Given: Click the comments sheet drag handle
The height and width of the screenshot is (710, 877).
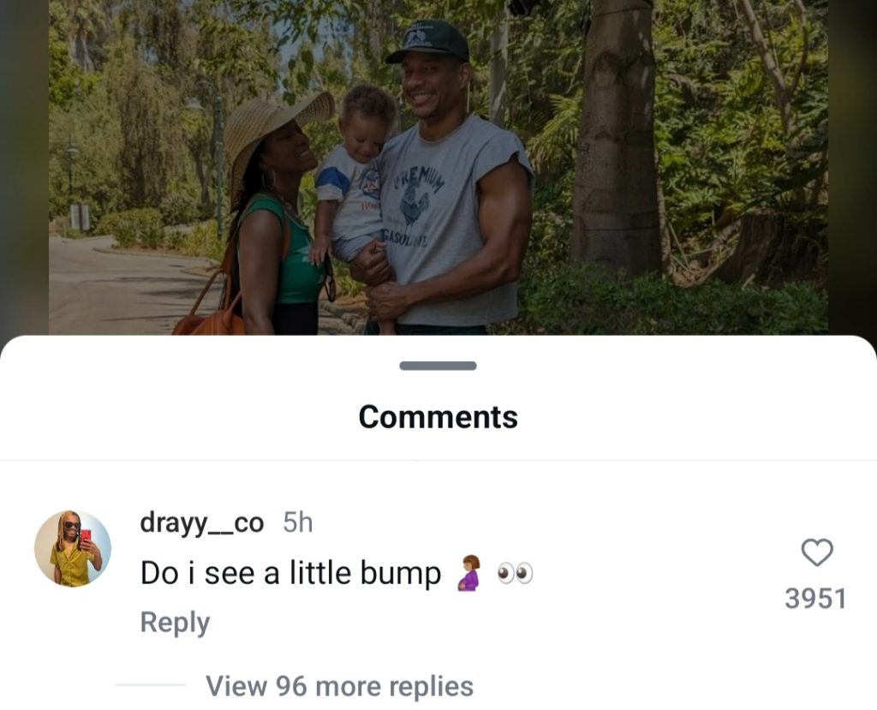Looking at the screenshot, I should click(438, 366).
